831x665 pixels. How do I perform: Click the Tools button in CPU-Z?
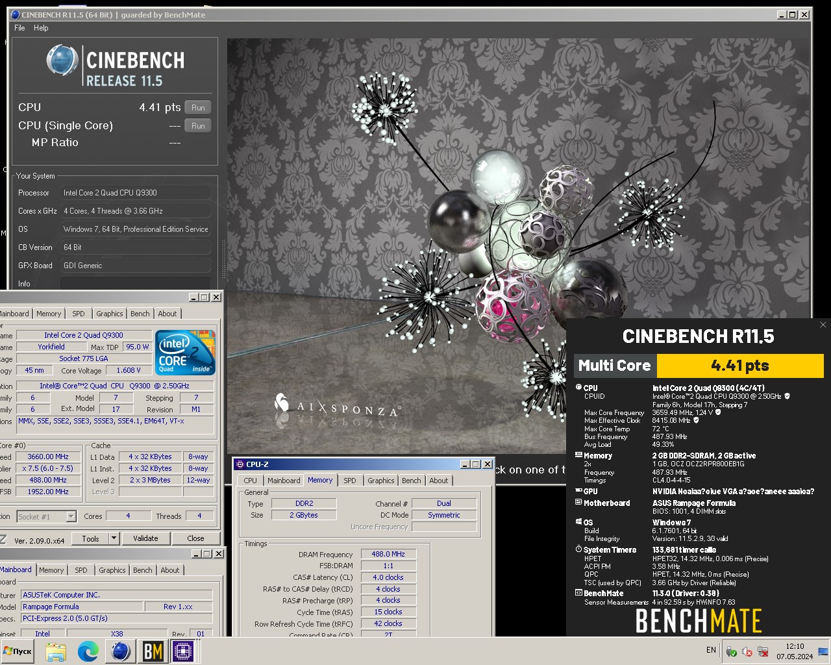pos(91,538)
